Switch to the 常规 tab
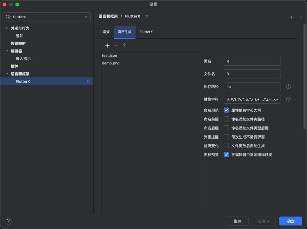This screenshot has width=307, height=229. point(106,32)
